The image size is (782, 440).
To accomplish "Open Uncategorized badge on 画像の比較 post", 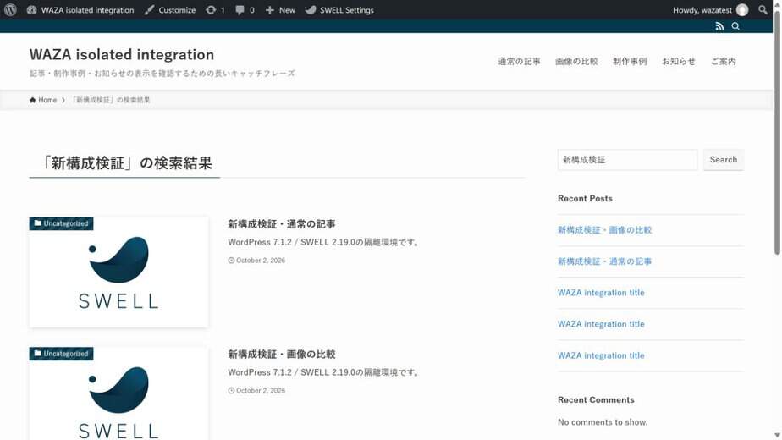I will click(x=61, y=354).
